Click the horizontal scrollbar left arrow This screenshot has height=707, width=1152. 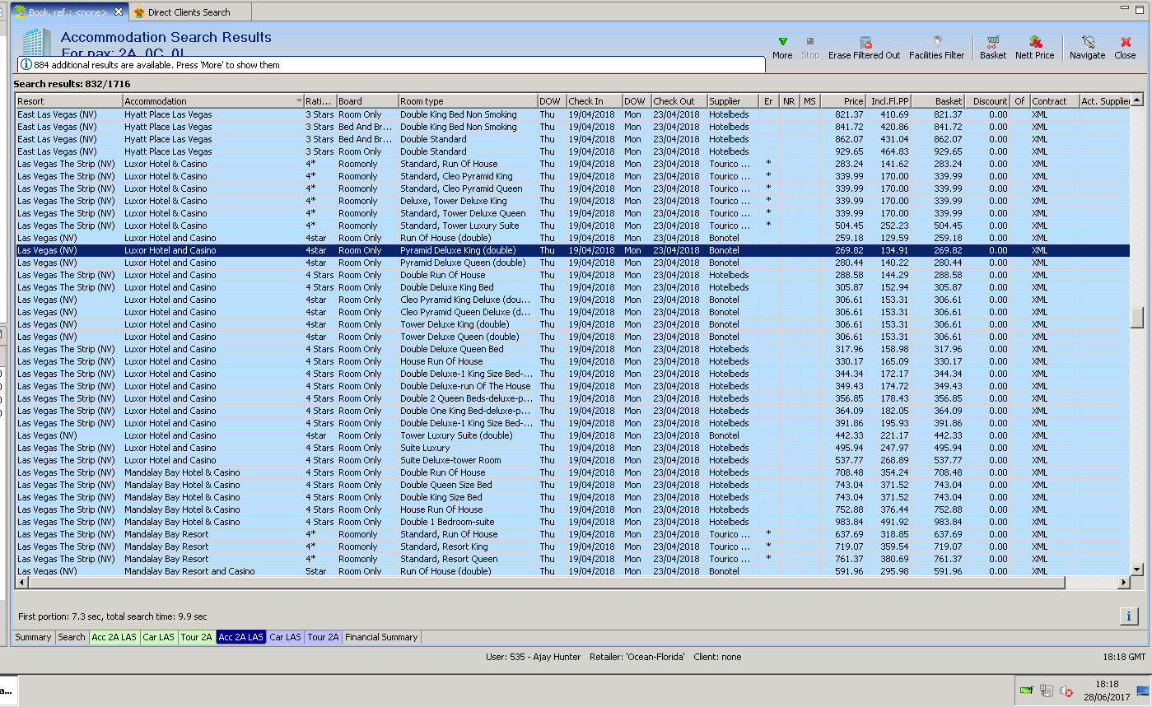[x=22, y=583]
